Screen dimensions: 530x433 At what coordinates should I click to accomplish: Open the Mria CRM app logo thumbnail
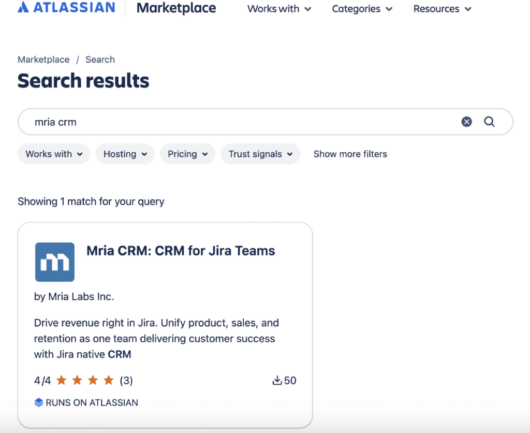55,262
